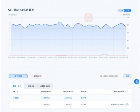Click the blue summary row name link
The image size is (140, 112).
coord(17,98)
